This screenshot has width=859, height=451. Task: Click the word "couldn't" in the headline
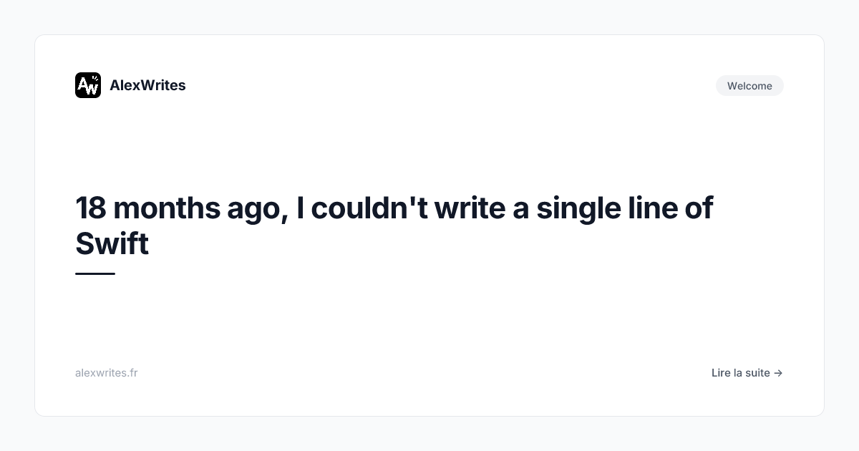point(368,208)
